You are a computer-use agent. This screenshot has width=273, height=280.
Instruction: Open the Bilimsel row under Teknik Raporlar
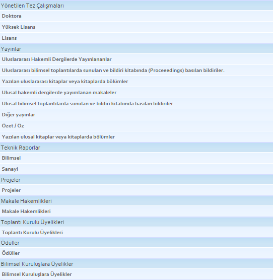[x=136, y=158]
